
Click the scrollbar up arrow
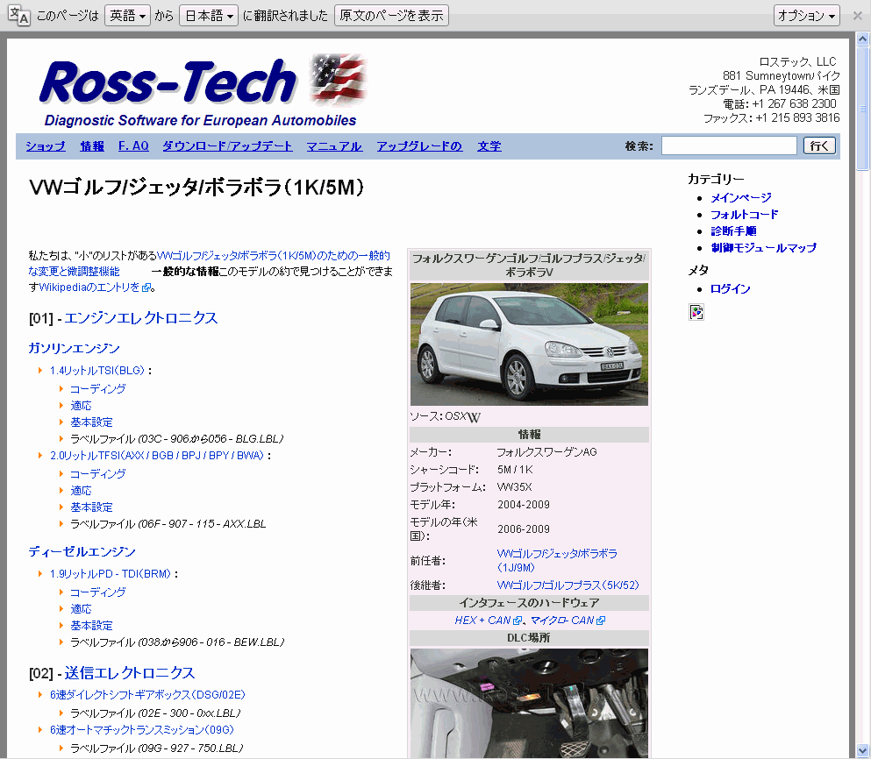[863, 39]
